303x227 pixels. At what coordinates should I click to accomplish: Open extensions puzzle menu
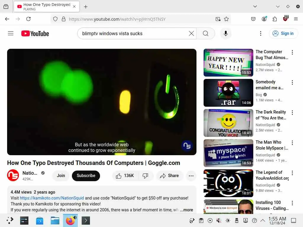pyautogui.click(x=275, y=19)
